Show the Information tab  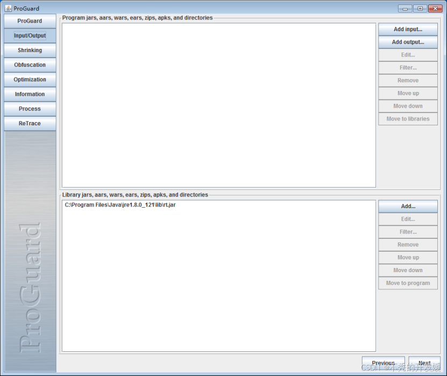click(x=30, y=94)
